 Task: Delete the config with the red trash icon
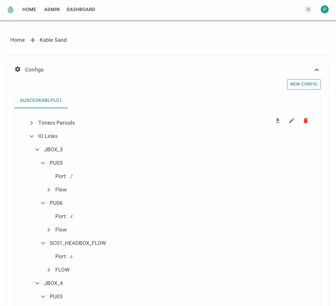coord(306,121)
